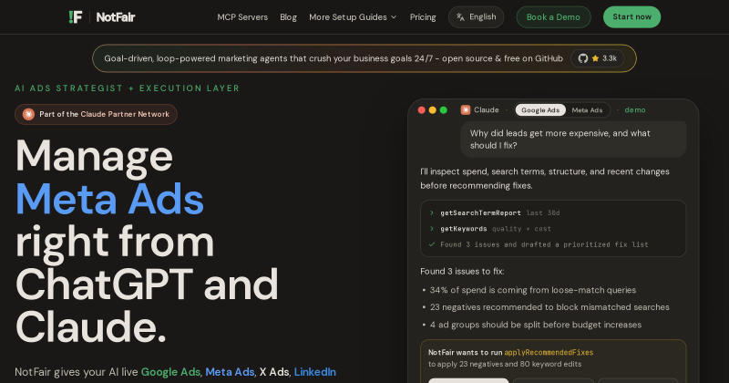Click the NotFair logo icon
Image resolution: width=729 pixels, height=383 pixels.
point(76,17)
